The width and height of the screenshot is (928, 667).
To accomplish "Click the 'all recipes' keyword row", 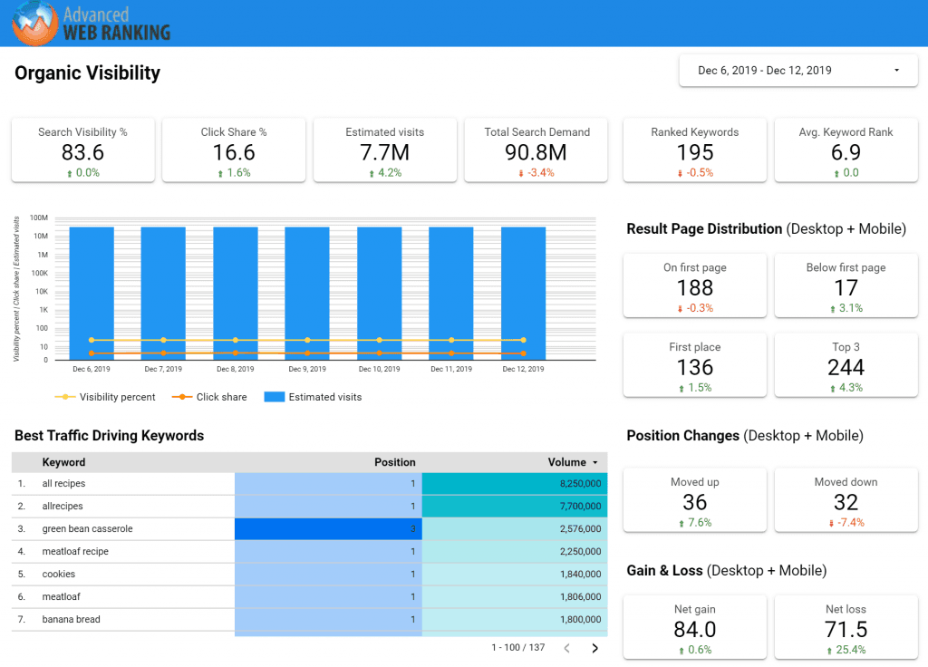I will (310, 484).
